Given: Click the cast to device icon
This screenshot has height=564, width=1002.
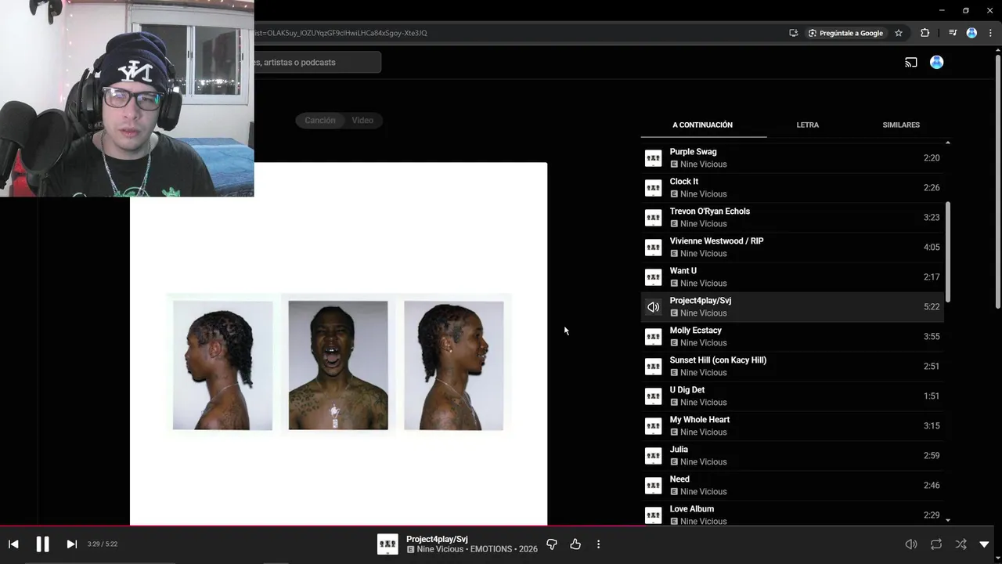Looking at the screenshot, I should pos(911,62).
